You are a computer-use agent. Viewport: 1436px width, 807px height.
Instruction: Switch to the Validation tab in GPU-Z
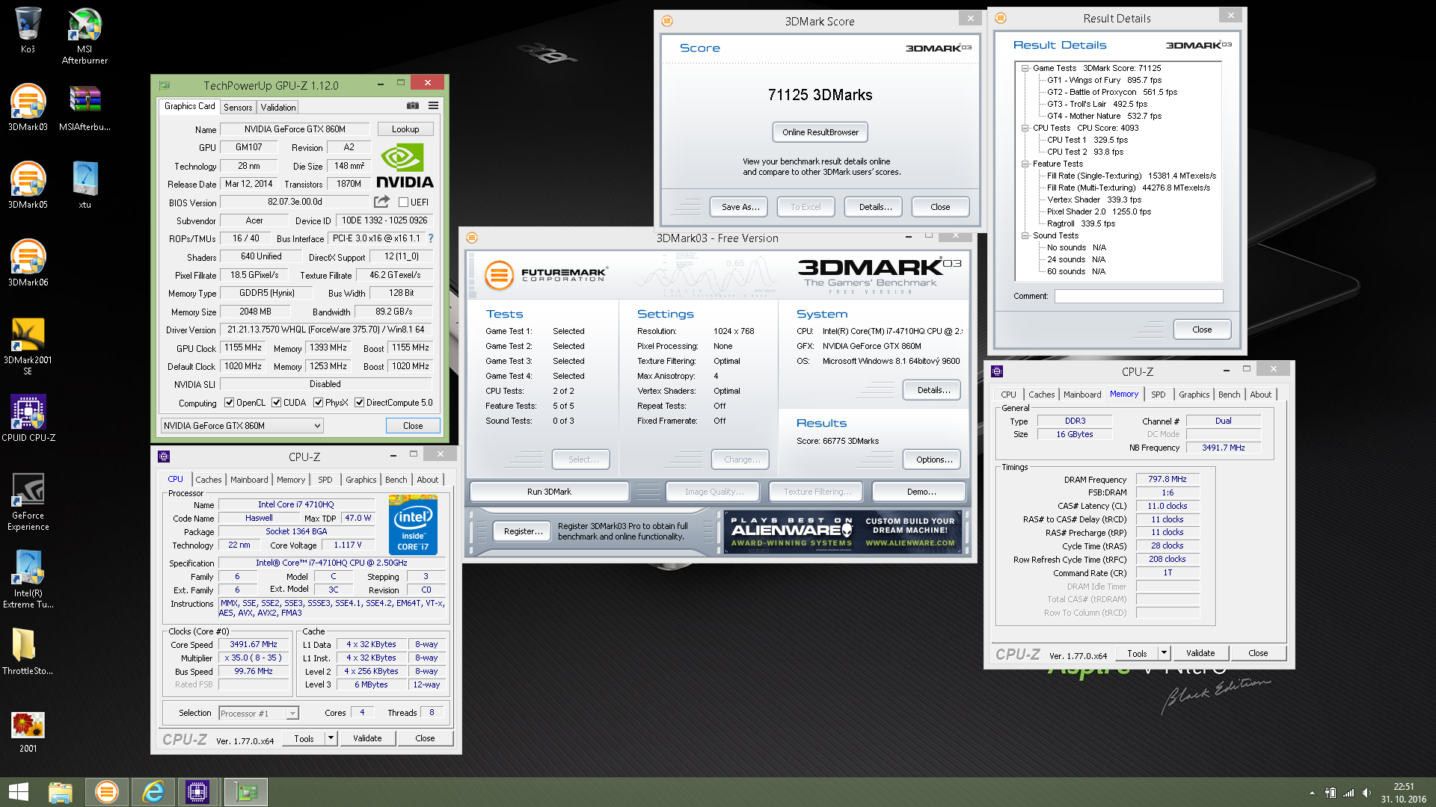pyautogui.click(x=278, y=108)
